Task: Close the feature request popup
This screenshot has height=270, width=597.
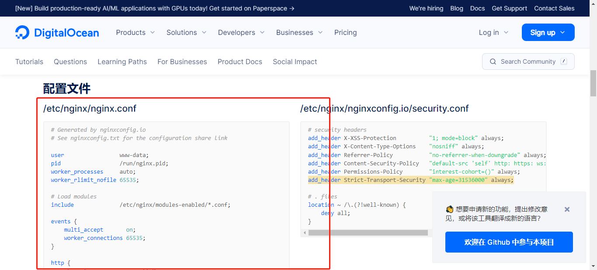Action: point(567,209)
